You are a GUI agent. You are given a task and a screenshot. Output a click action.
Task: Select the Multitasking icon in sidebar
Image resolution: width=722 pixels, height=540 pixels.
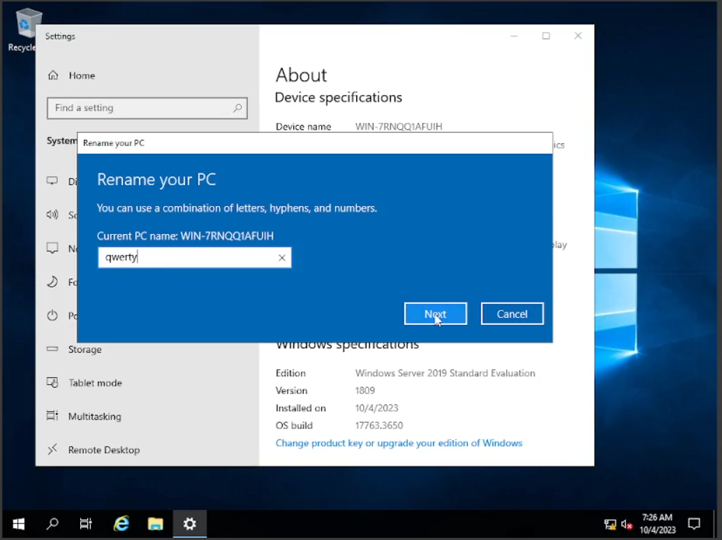tap(52, 416)
